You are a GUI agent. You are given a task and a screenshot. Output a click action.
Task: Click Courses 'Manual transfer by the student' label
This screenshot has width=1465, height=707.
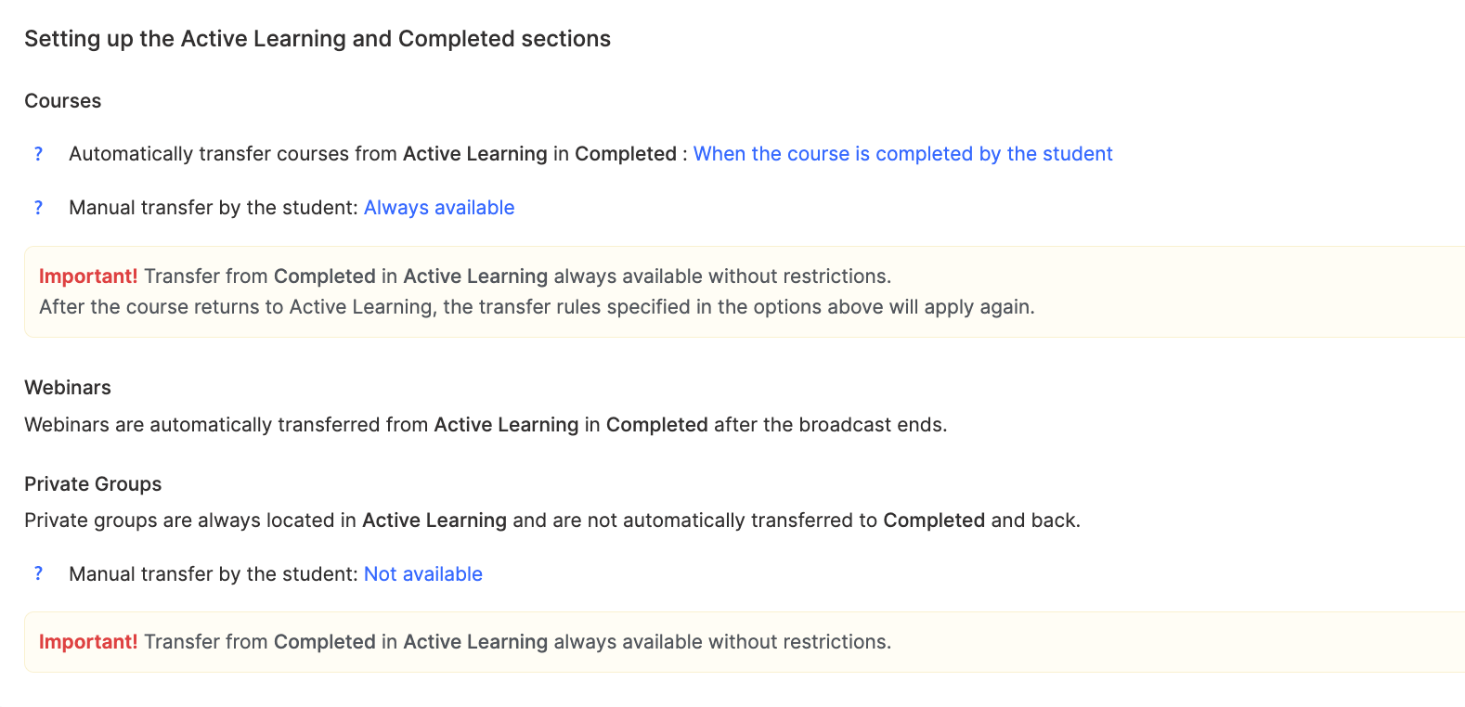[214, 208]
